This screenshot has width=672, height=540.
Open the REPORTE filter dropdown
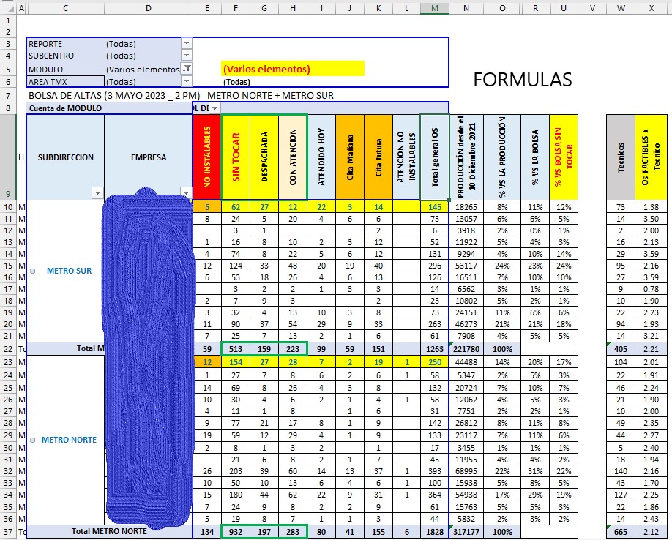click(x=187, y=44)
